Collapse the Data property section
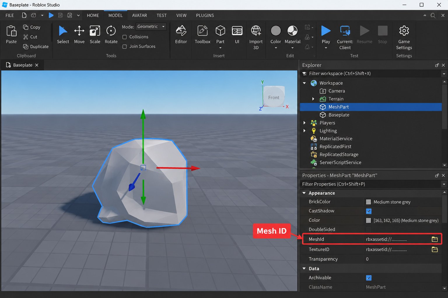 pos(304,269)
